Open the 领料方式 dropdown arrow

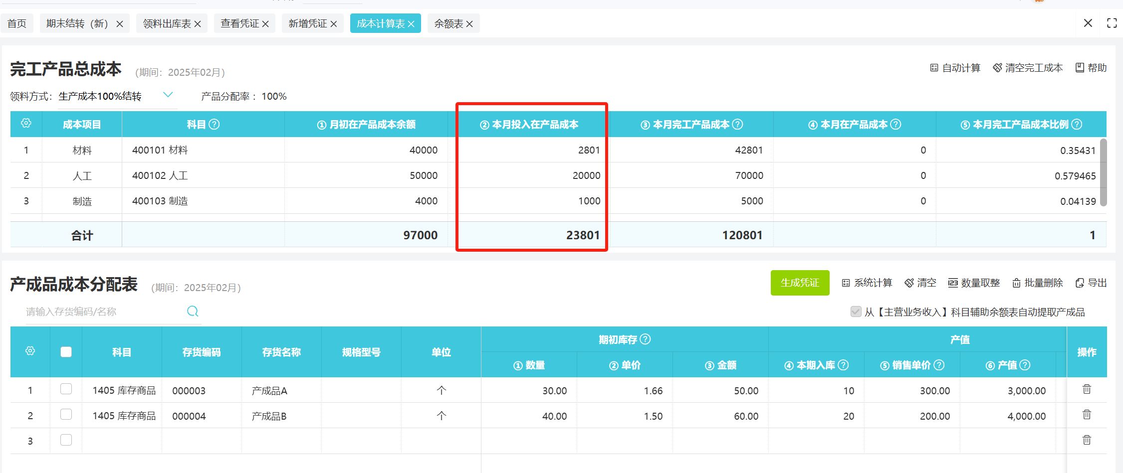168,95
